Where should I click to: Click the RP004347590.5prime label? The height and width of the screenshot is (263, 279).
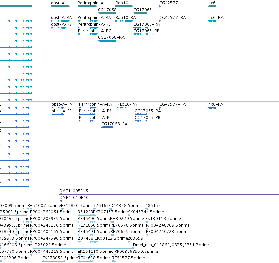(x=52, y=238)
